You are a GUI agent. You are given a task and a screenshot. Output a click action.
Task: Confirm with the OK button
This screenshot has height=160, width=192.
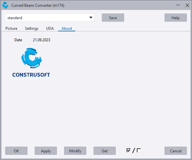pos(16,151)
